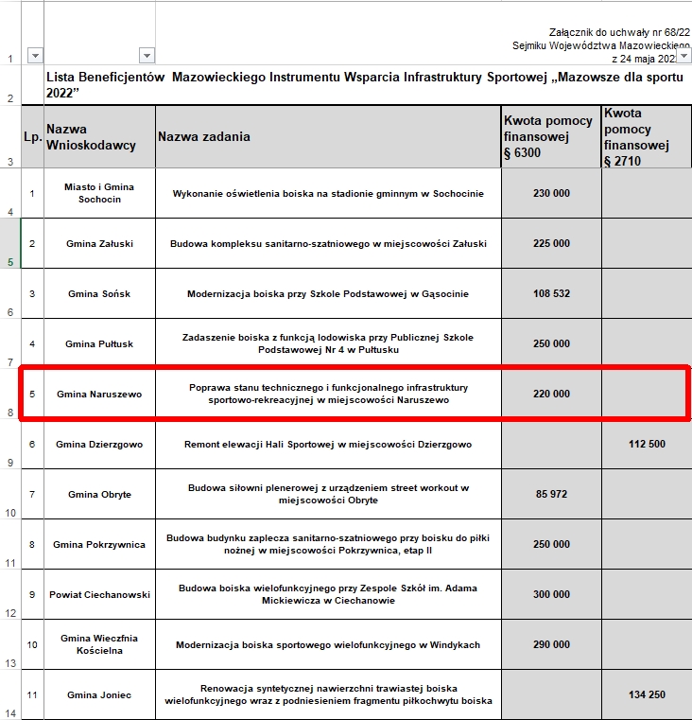
Task: Click task 'Modernizacja boiska przy Szkole Podstawowej w Gąsocinie'
Action: pos(329,293)
